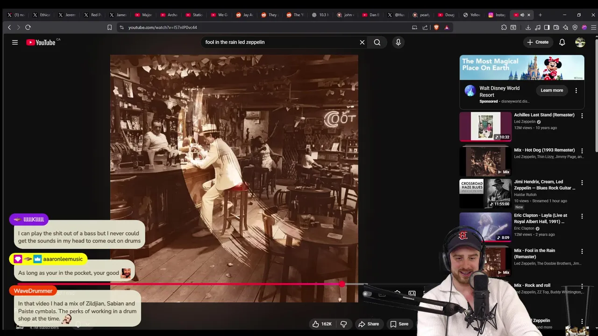Open thumbnail of Mix - Hot Dog
This screenshot has height=336, width=598.
point(485,161)
